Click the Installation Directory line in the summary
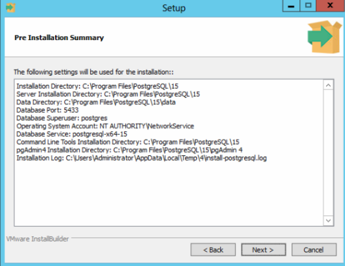This screenshot has height=266, width=345. coord(97,86)
